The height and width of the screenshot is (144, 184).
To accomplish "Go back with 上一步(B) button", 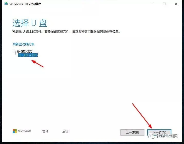I will coord(132,132).
